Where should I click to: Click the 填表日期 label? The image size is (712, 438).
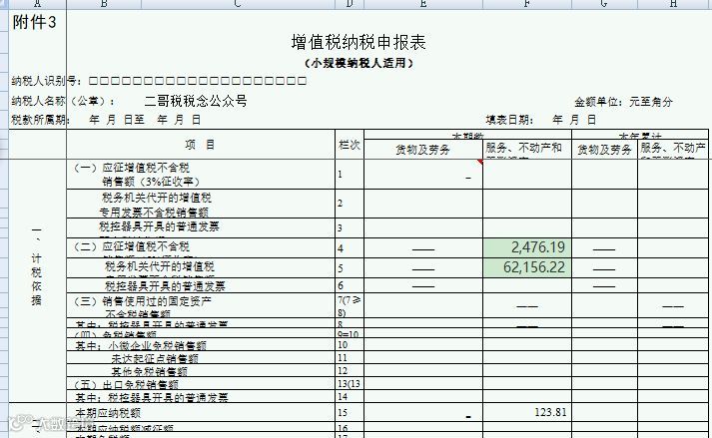[509, 120]
